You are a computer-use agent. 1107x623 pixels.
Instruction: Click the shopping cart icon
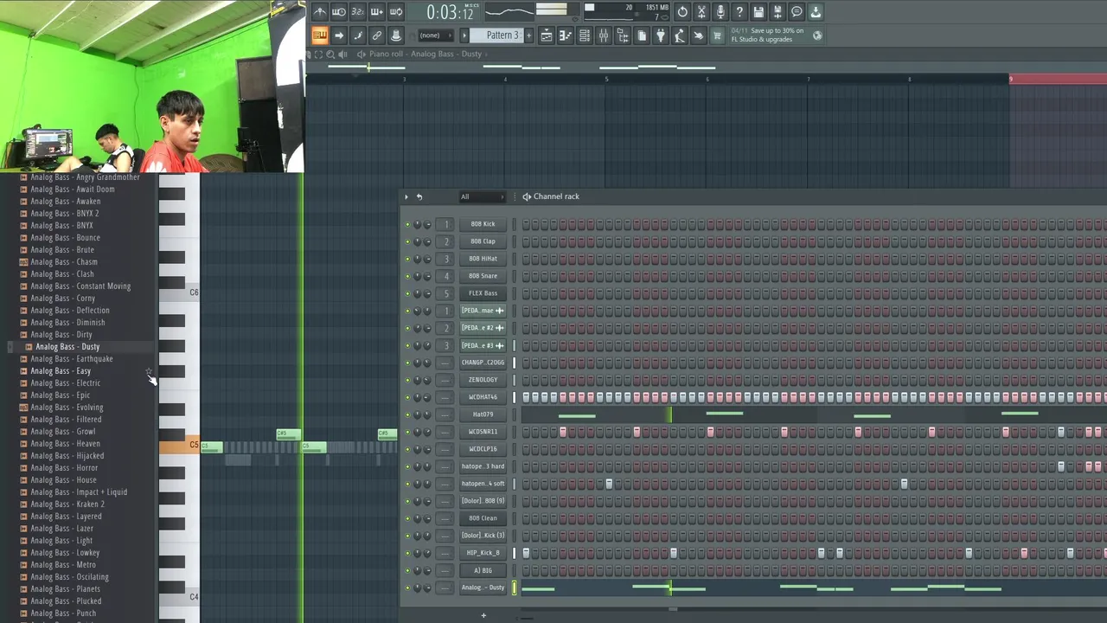pos(717,35)
